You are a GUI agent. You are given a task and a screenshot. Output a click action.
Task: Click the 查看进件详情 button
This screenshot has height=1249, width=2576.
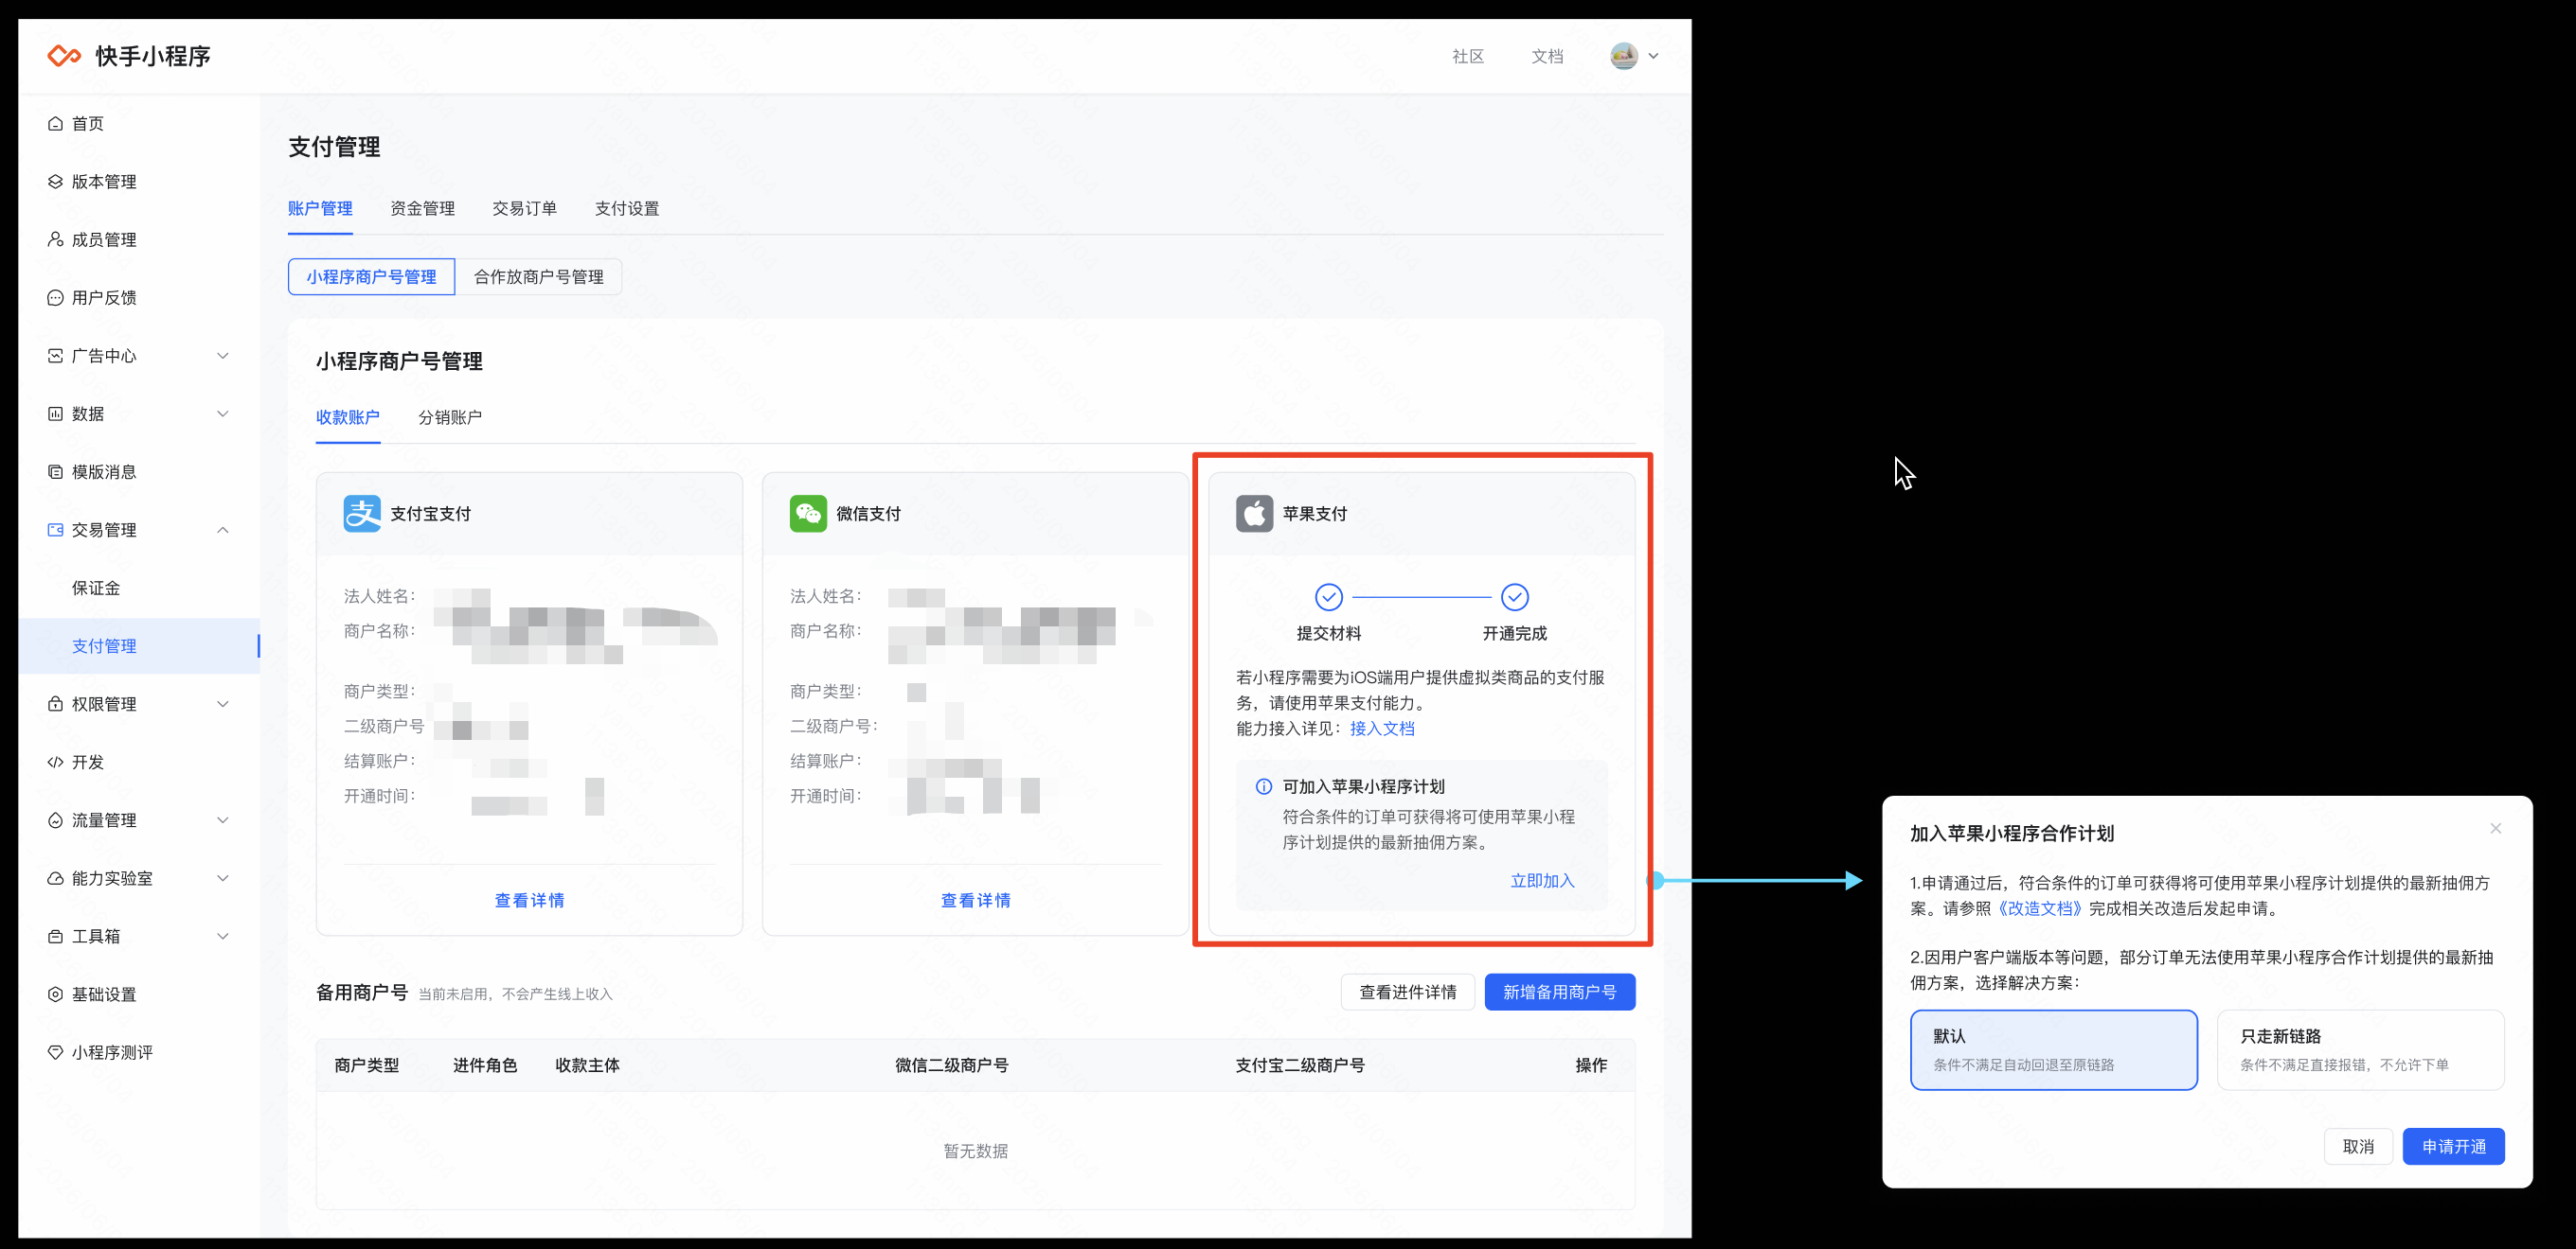(x=1407, y=993)
